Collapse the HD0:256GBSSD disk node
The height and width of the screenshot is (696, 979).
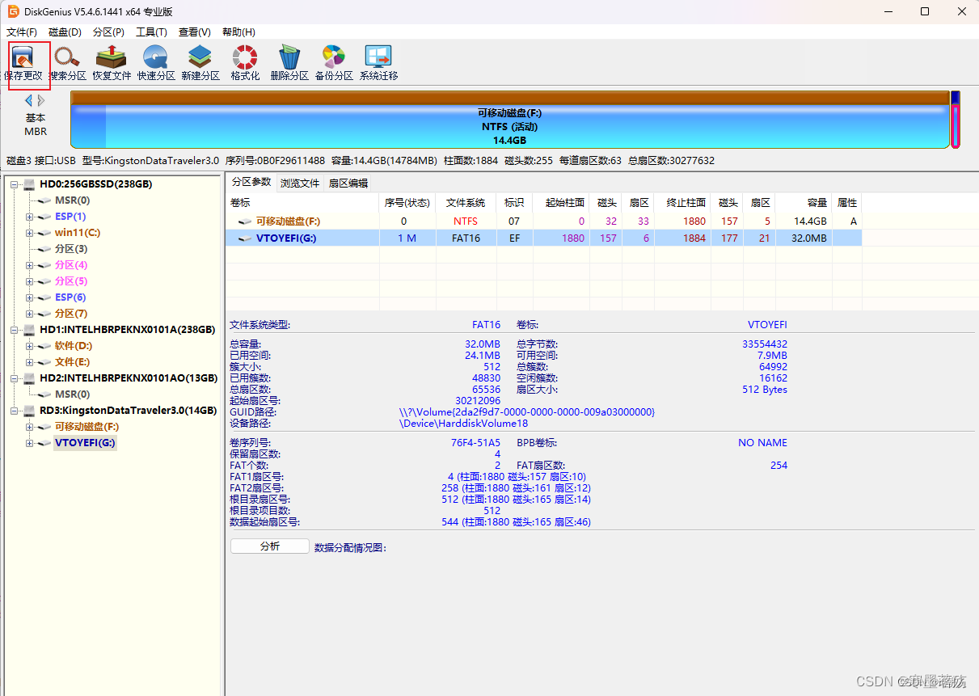pyautogui.click(x=15, y=184)
